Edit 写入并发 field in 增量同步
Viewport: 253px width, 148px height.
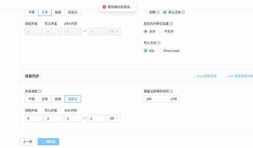pos(54,118)
